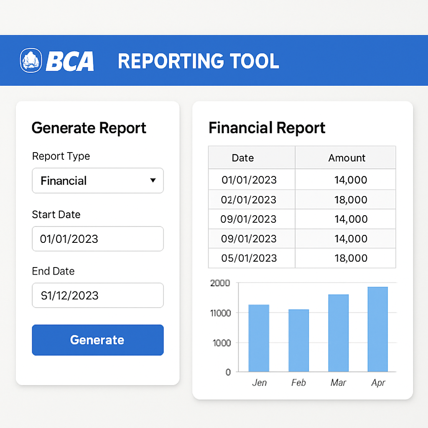Sort by the Amount column header
The width and height of the screenshot is (428, 428).
click(346, 158)
